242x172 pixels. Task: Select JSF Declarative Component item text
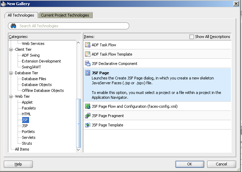tap(114, 64)
